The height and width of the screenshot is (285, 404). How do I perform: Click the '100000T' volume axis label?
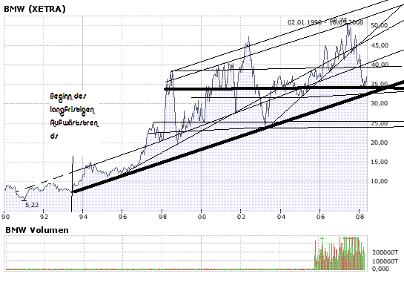tap(385, 261)
